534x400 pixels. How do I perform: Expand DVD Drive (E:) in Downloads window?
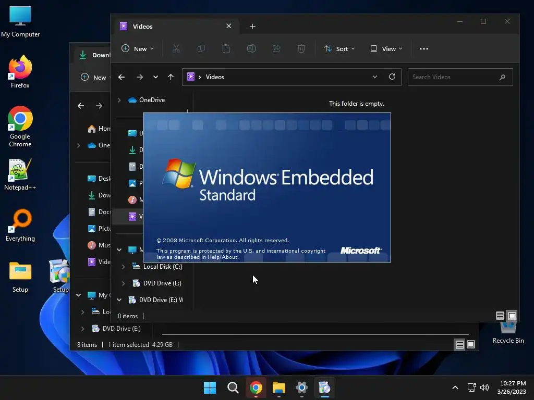tap(82, 329)
